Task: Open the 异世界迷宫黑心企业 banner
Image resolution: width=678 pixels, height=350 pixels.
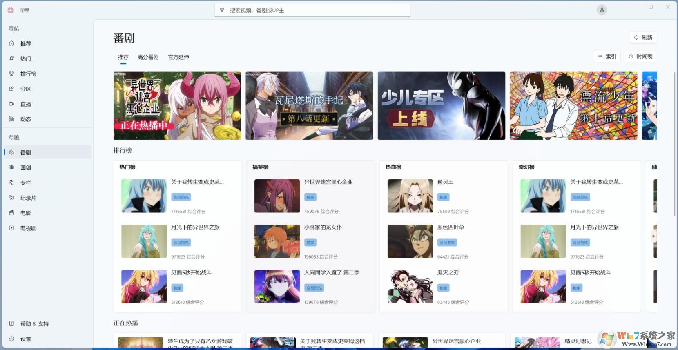Action: click(x=177, y=106)
